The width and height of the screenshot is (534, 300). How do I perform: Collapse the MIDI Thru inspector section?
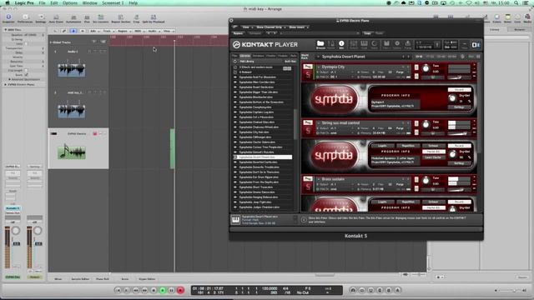6,30
